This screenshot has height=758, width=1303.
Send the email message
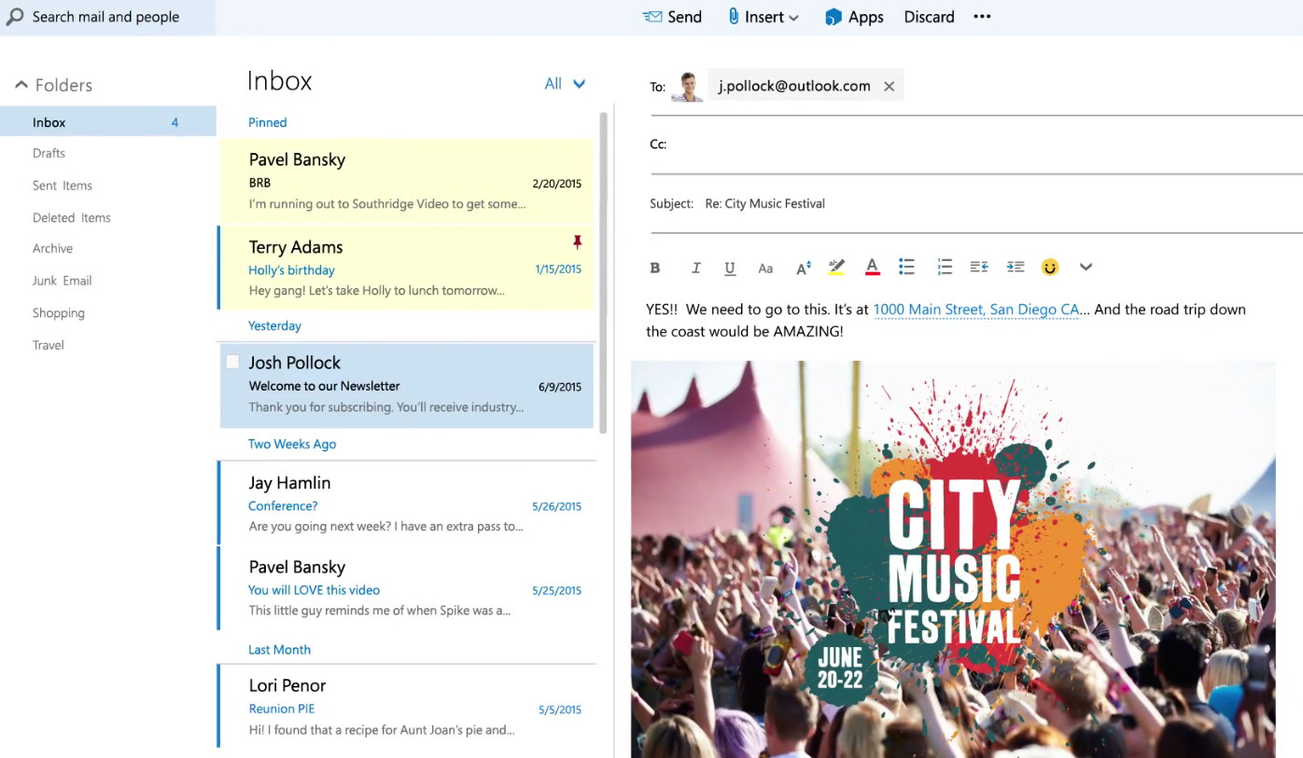coord(672,17)
